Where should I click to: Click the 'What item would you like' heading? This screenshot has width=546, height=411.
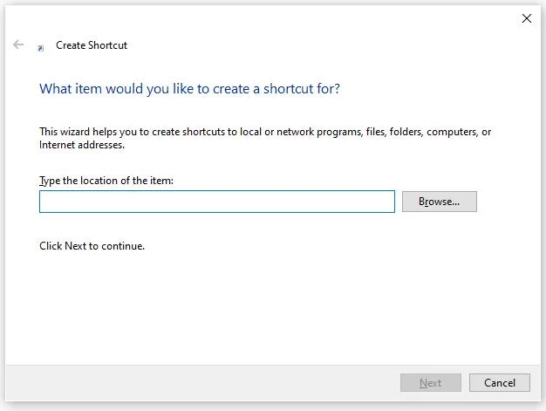pyautogui.click(x=189, y=89)
